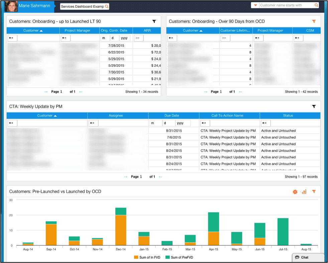Open Status column filter operator in CTA table
Screen dimensions: 328x263
pos(265,123)
